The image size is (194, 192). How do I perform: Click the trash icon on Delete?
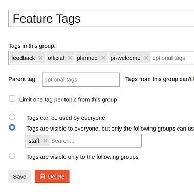point(42,176)
